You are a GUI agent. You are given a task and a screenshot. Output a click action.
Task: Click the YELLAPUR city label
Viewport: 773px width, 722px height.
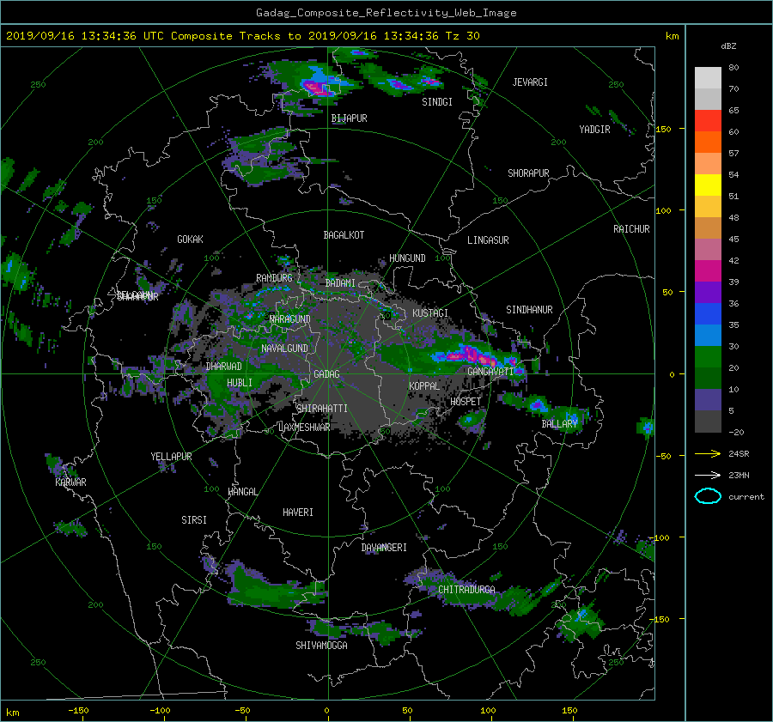171,457
